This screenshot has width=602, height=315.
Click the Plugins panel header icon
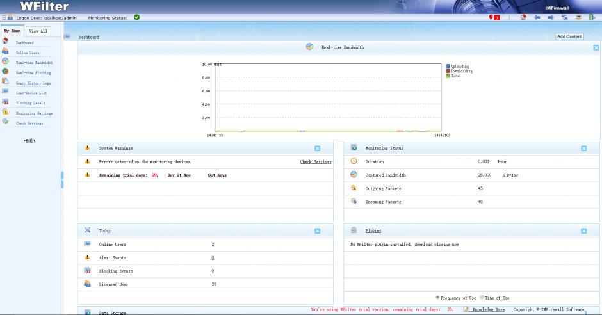354,230
